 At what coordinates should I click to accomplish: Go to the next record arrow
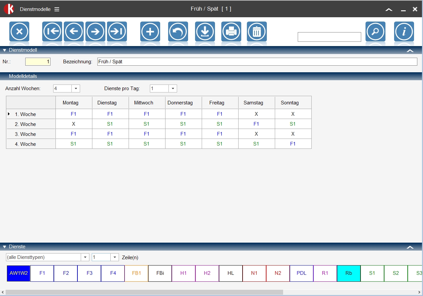(95, 32)
